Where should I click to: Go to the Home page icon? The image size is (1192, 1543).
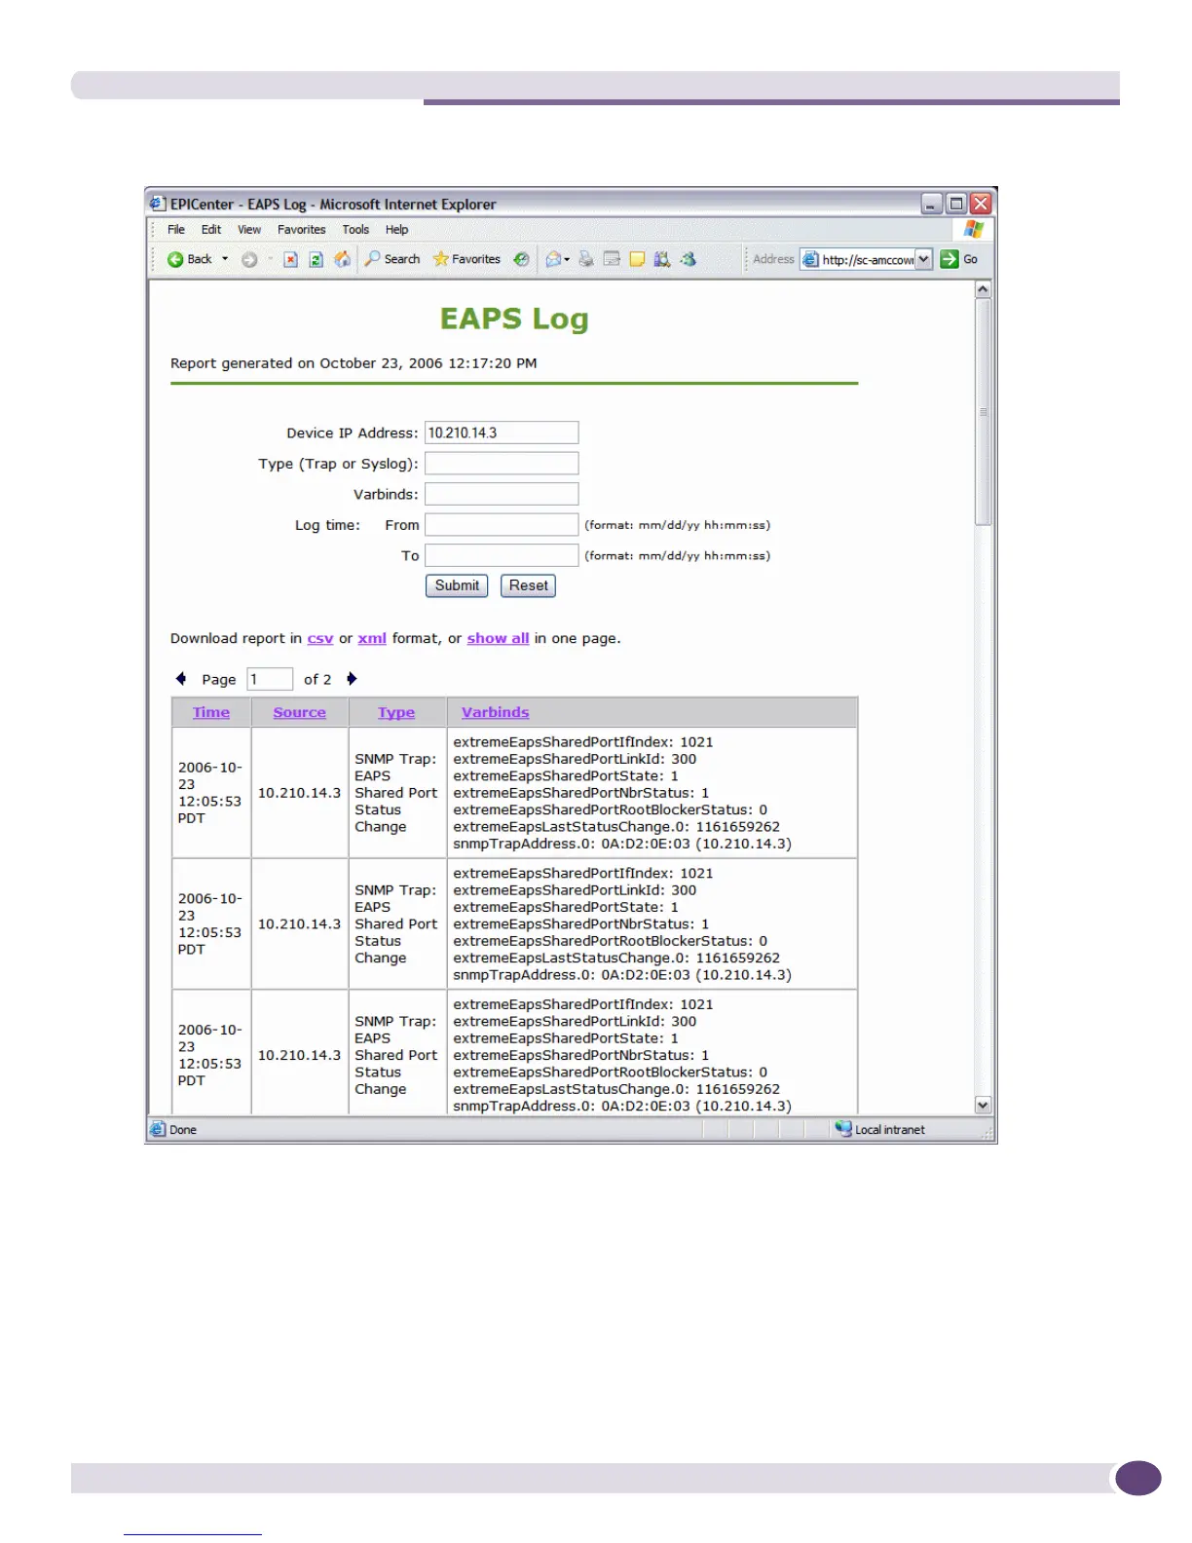click(342, 259)
